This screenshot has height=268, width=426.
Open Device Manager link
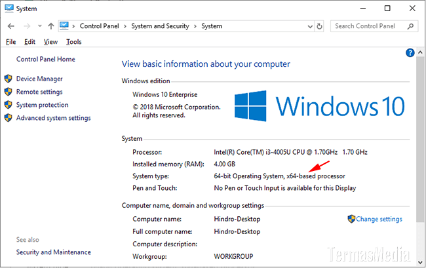point(39,79)
